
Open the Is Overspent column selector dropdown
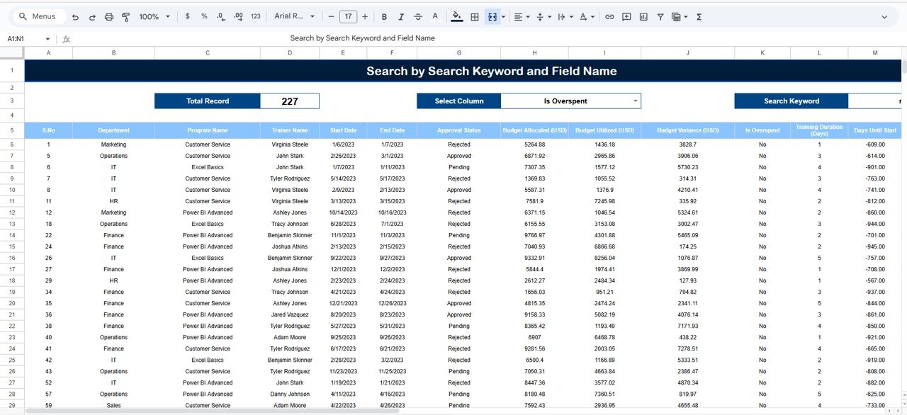pos(570,101)
